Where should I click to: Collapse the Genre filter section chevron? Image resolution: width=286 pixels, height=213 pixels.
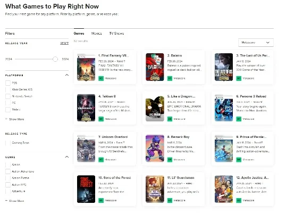67,157
